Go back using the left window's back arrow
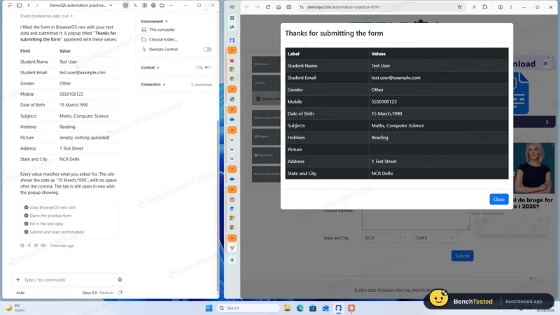560x315 pixels. [x=29, y=6]
